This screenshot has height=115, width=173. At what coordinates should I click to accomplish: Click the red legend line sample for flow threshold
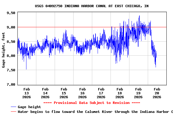[x=14, y=112]
